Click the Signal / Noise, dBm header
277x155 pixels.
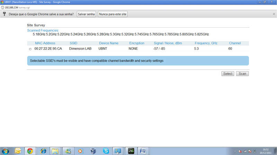tap(168, 43)
